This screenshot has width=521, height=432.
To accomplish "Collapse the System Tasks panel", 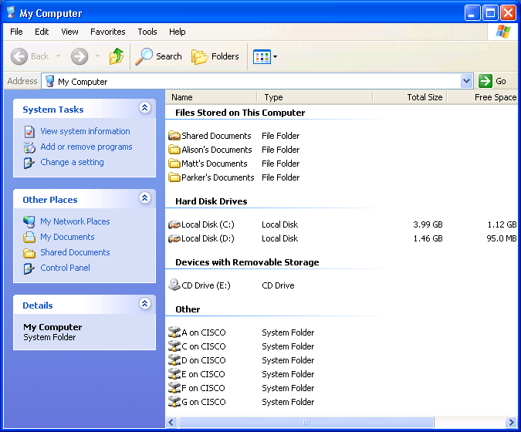I will click(x=144, y=109).
